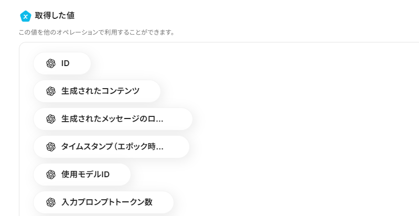The height and width of the screenshot is (216, 419).
Task: Click the OpenAI icon beside 生成されたコンテンツ
Action: pos(51,91)
